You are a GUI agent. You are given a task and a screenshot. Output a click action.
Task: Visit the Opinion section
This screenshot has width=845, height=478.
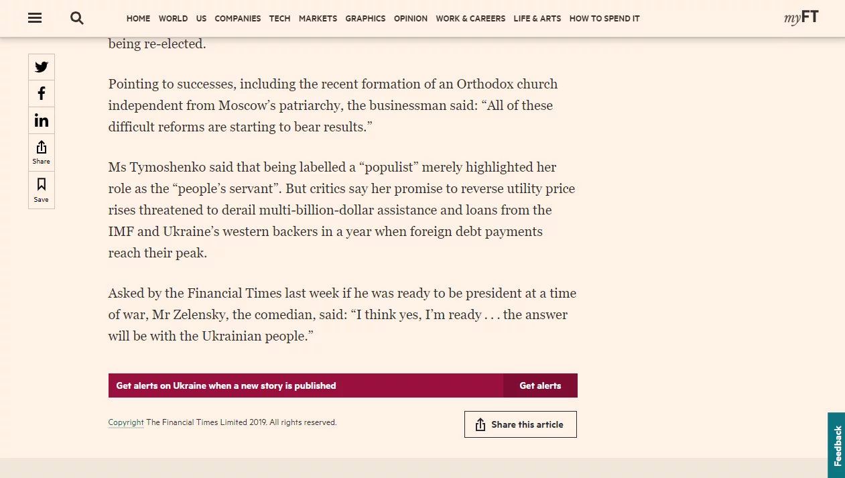(411, 19)
